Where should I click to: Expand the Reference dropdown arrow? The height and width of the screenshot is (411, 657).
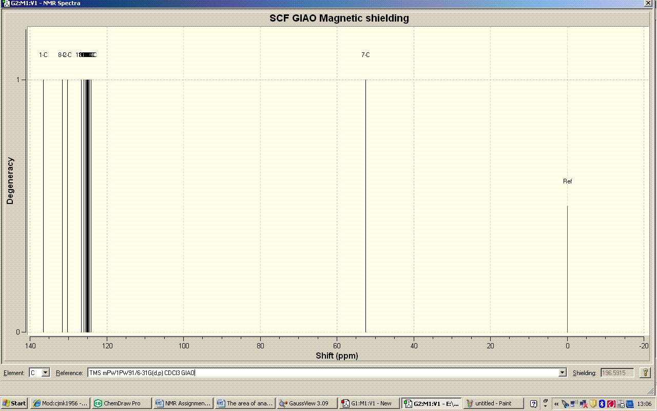(x=563, y=373)
